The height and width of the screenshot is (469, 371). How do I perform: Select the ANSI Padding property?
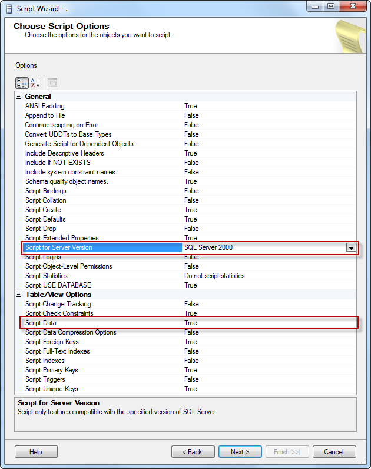coord(45,106)
